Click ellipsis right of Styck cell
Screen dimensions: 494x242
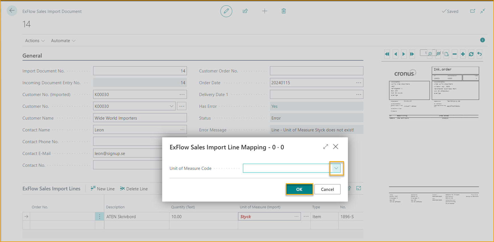click(x=306, y=216)
